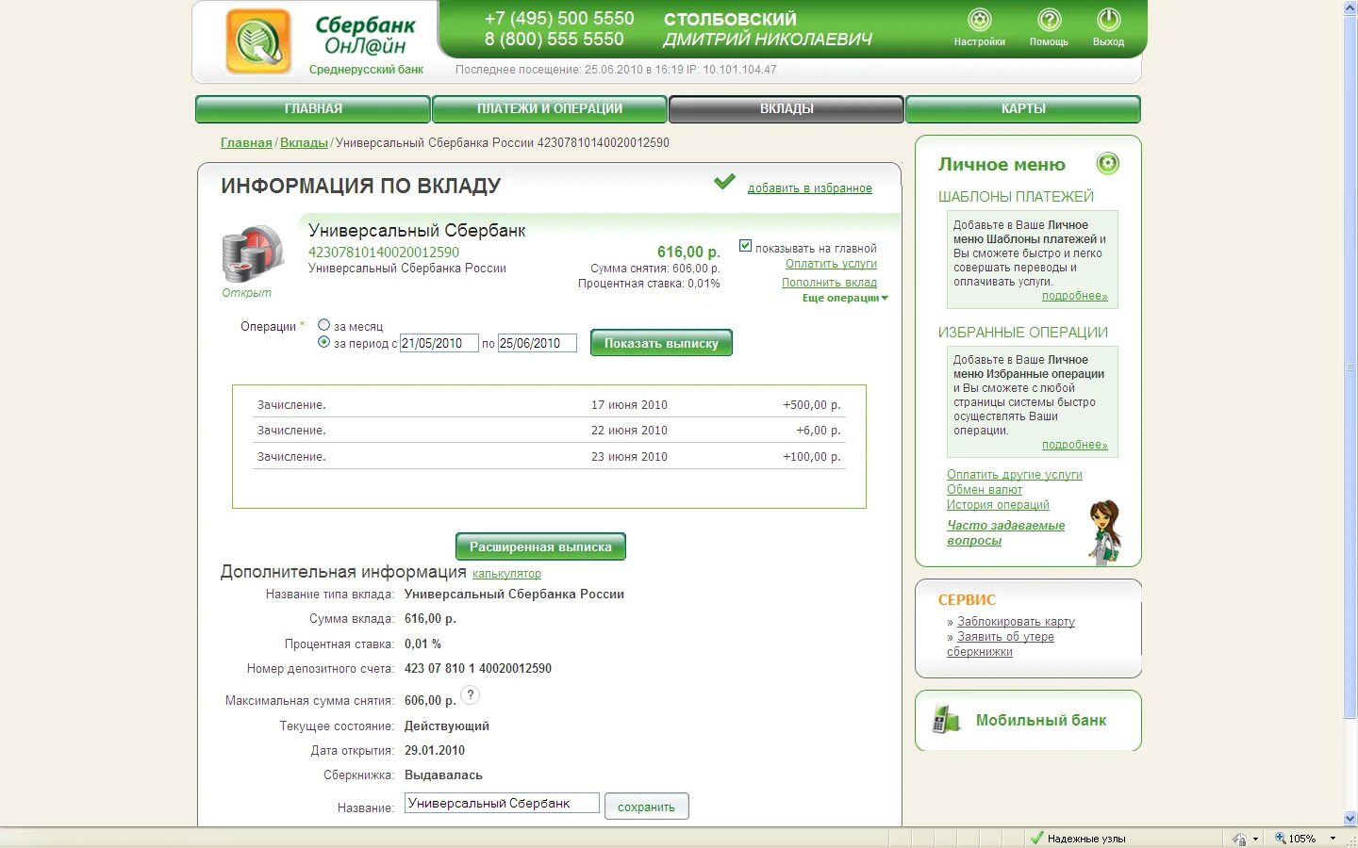This screenshot has height=848, width=1358.
Task: Click the Мобильный банк phone icon
Action: 945,720
